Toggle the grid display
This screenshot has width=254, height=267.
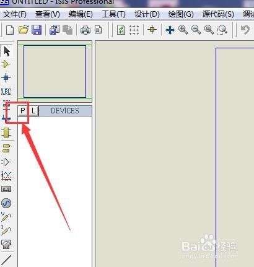(134, 30)
